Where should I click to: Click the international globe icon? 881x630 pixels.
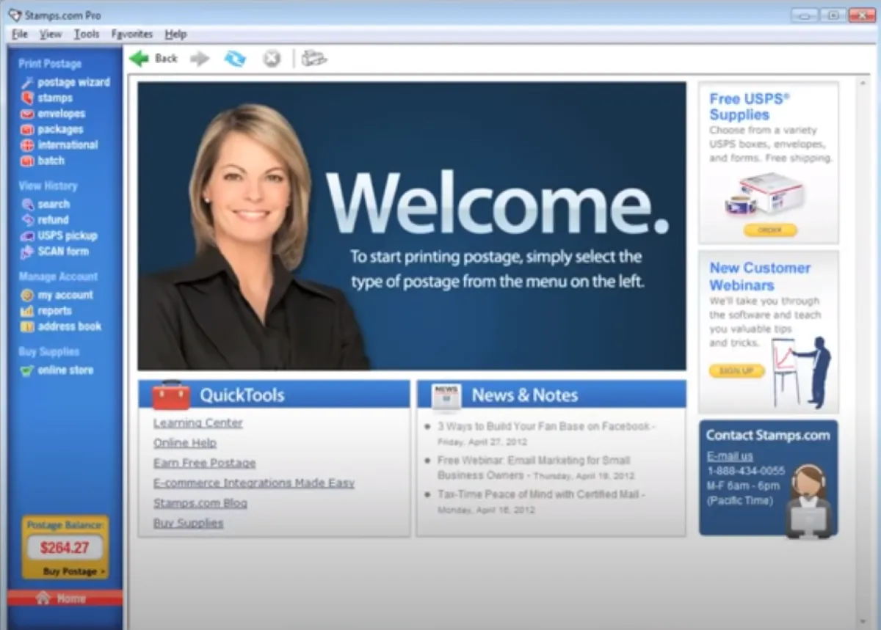[27, 145]
